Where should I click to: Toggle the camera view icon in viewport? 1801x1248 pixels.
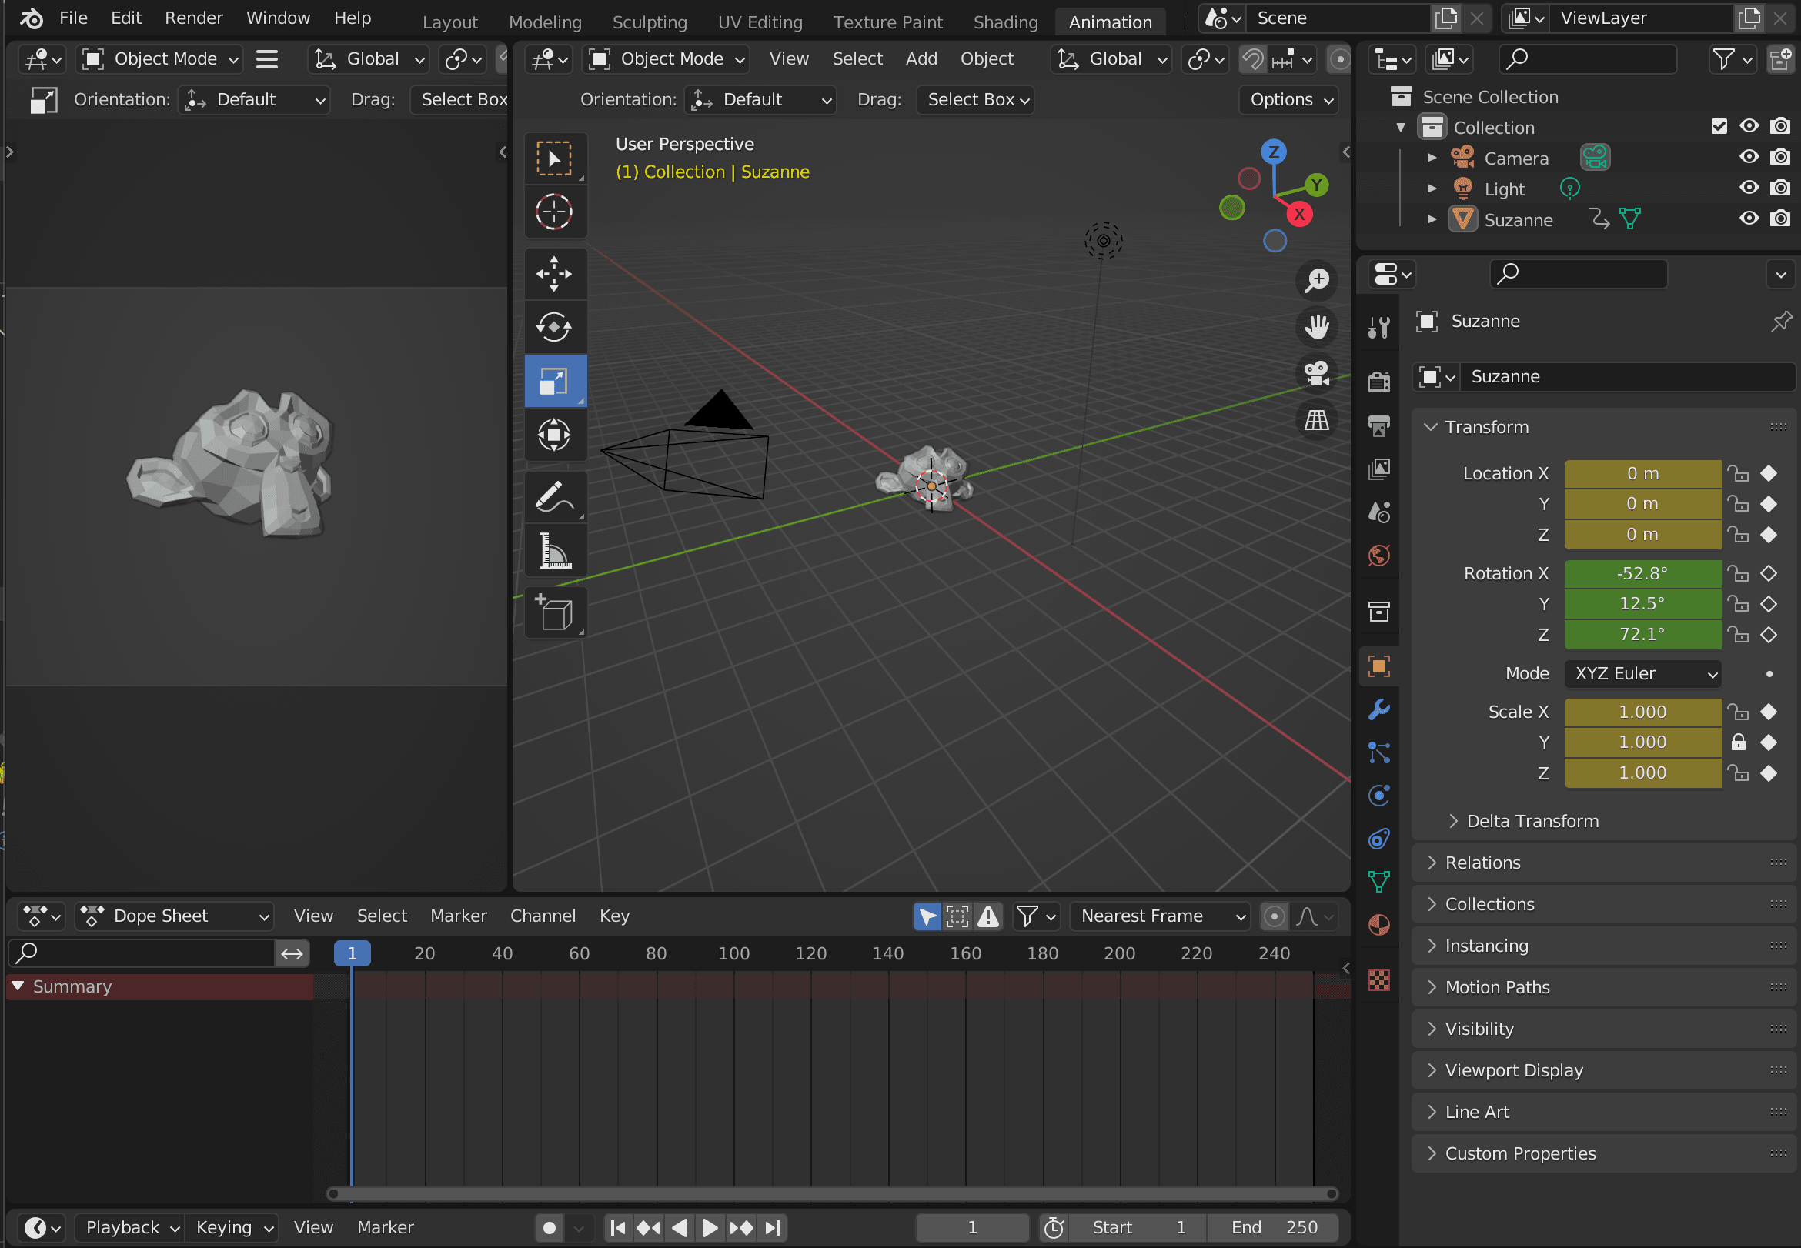1317,374
